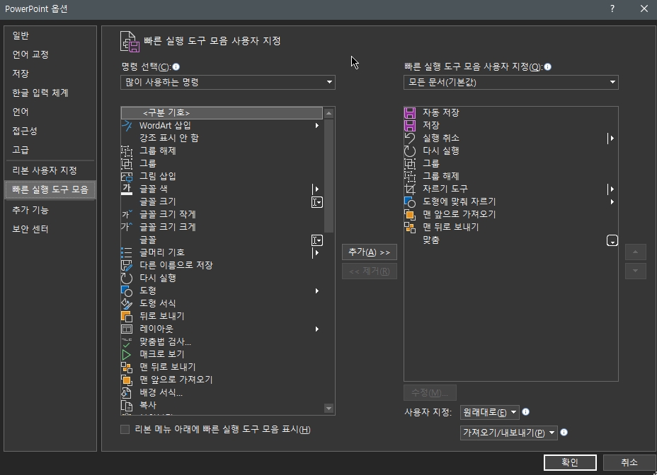Screen dimensions: 657x475
Task: Open 추가 기능 category
Action: click(50, 210)
